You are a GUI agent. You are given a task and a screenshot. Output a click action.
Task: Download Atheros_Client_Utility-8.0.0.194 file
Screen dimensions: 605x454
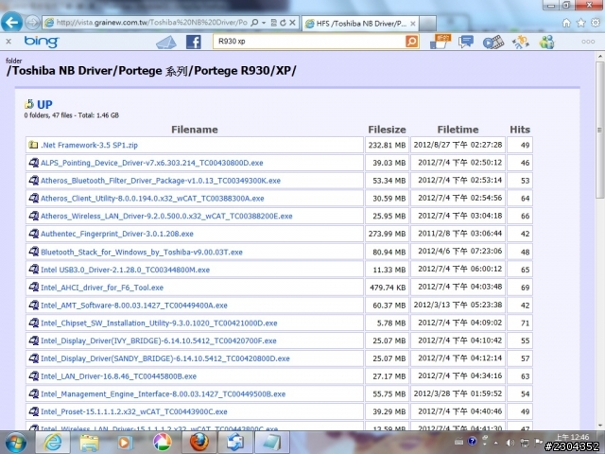[x=152, y=199]
